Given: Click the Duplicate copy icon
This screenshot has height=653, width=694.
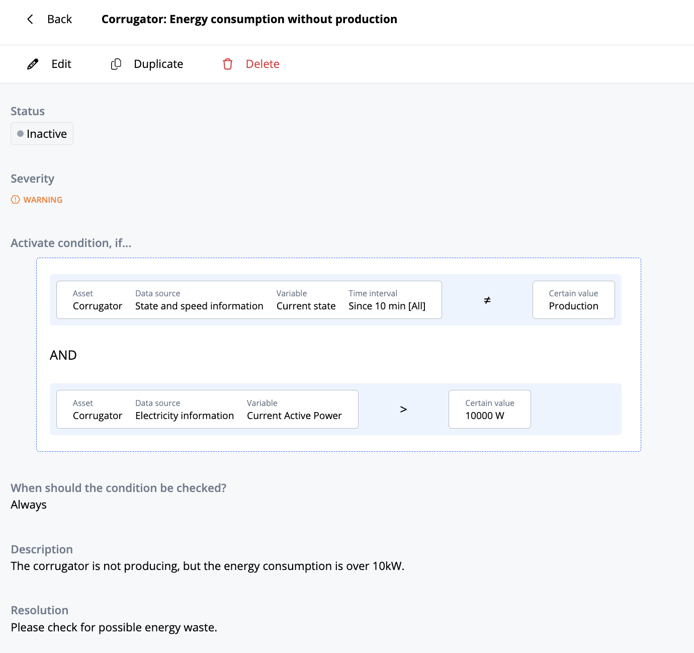Looking at the screenshot, I should 116,64.
